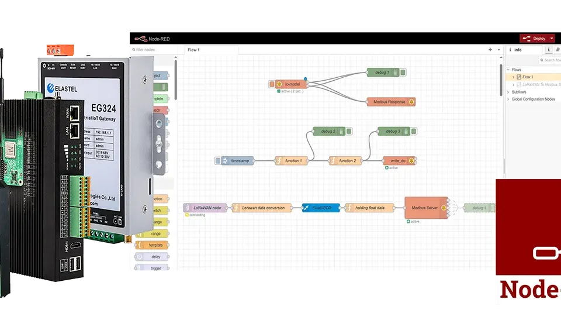Select the FloatABCD node
Screen dimensions: 561x320
321,208
